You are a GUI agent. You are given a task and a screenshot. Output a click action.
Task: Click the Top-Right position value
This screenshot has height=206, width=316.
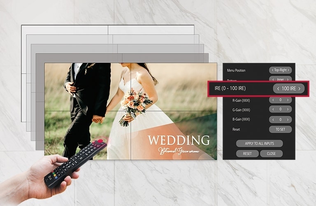click(281, 70)
